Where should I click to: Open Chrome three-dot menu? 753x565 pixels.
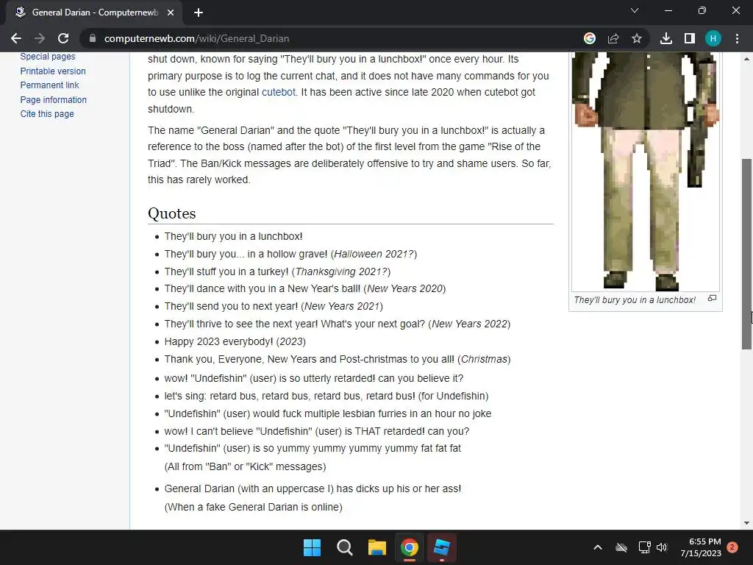(x=737, y=38)
